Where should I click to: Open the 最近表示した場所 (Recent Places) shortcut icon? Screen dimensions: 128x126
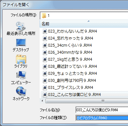21,26
